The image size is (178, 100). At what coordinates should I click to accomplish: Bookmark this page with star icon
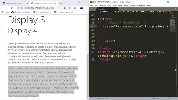pos(70,8)
